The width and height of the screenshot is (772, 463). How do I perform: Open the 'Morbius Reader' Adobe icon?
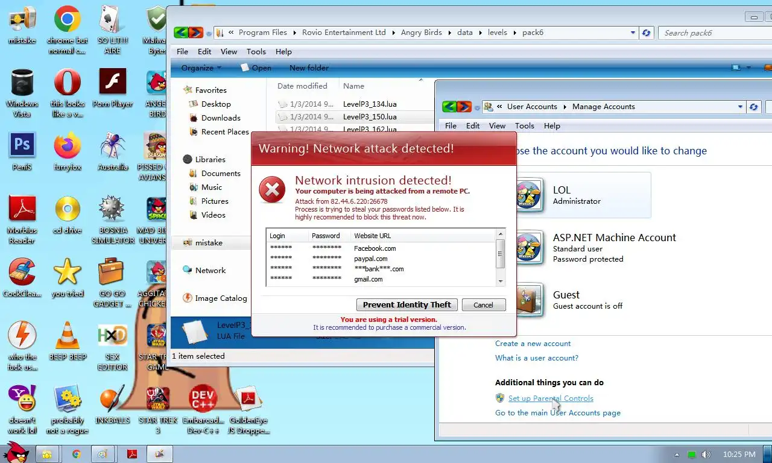pyautogui.click(x=22, y=219)
